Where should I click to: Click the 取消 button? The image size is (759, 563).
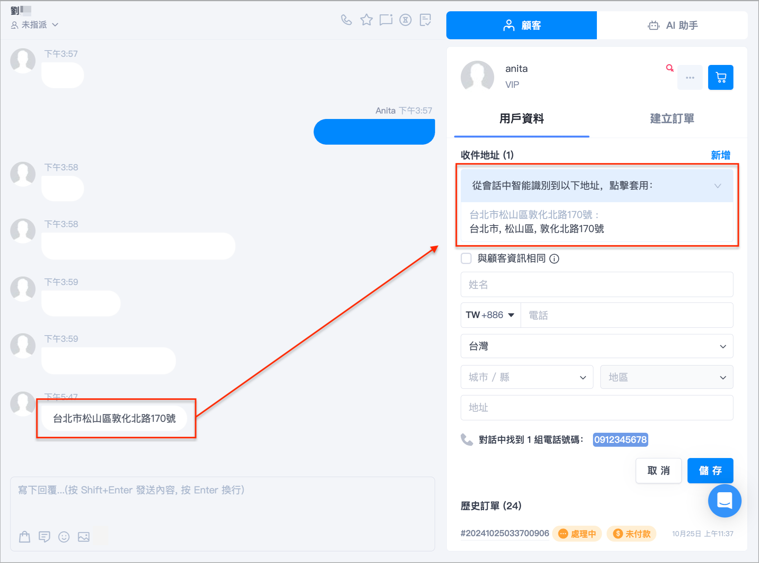[659, 470]
